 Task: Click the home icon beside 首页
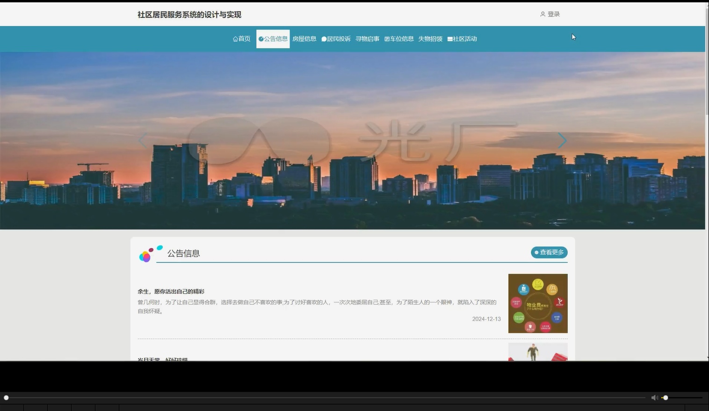coord(235,39)
